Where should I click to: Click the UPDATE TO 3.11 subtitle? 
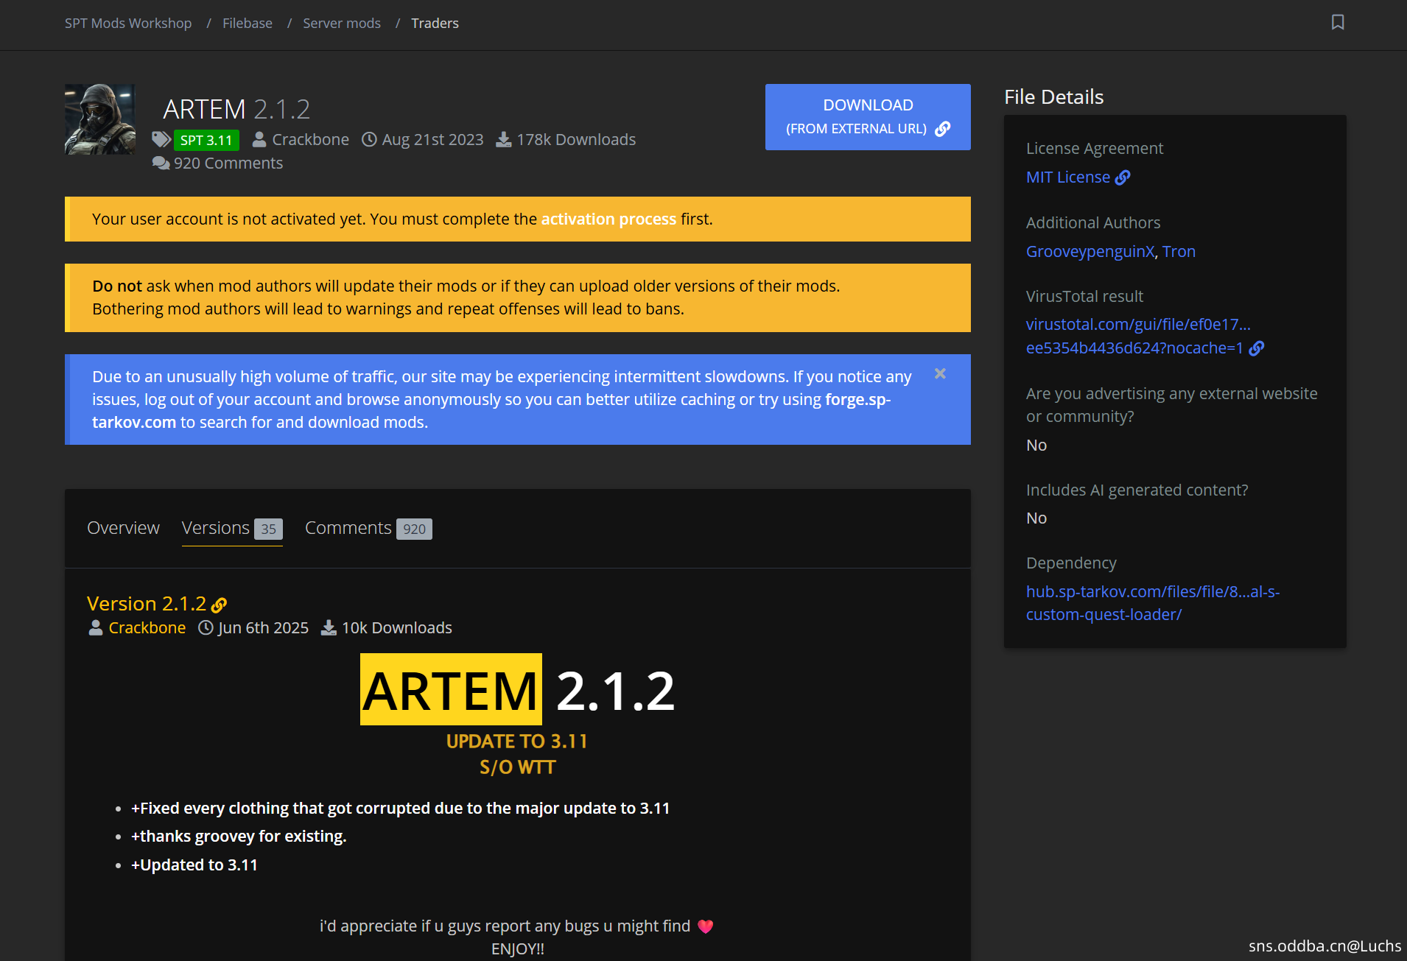(517, 741)
